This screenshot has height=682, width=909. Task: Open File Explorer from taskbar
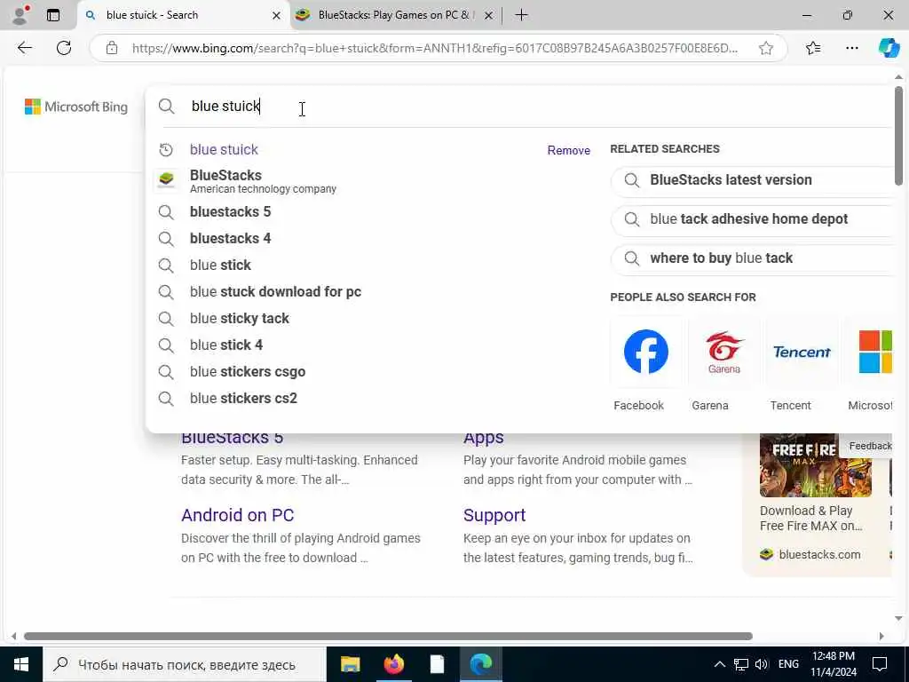pyautogui.click(x=350, y=664)
